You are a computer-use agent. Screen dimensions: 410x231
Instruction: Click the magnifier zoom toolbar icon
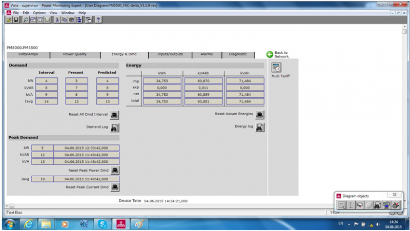tap(26, 20)
